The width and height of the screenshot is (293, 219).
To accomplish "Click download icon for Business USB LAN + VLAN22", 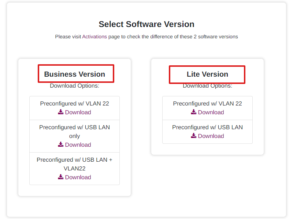I will (61, 177).
